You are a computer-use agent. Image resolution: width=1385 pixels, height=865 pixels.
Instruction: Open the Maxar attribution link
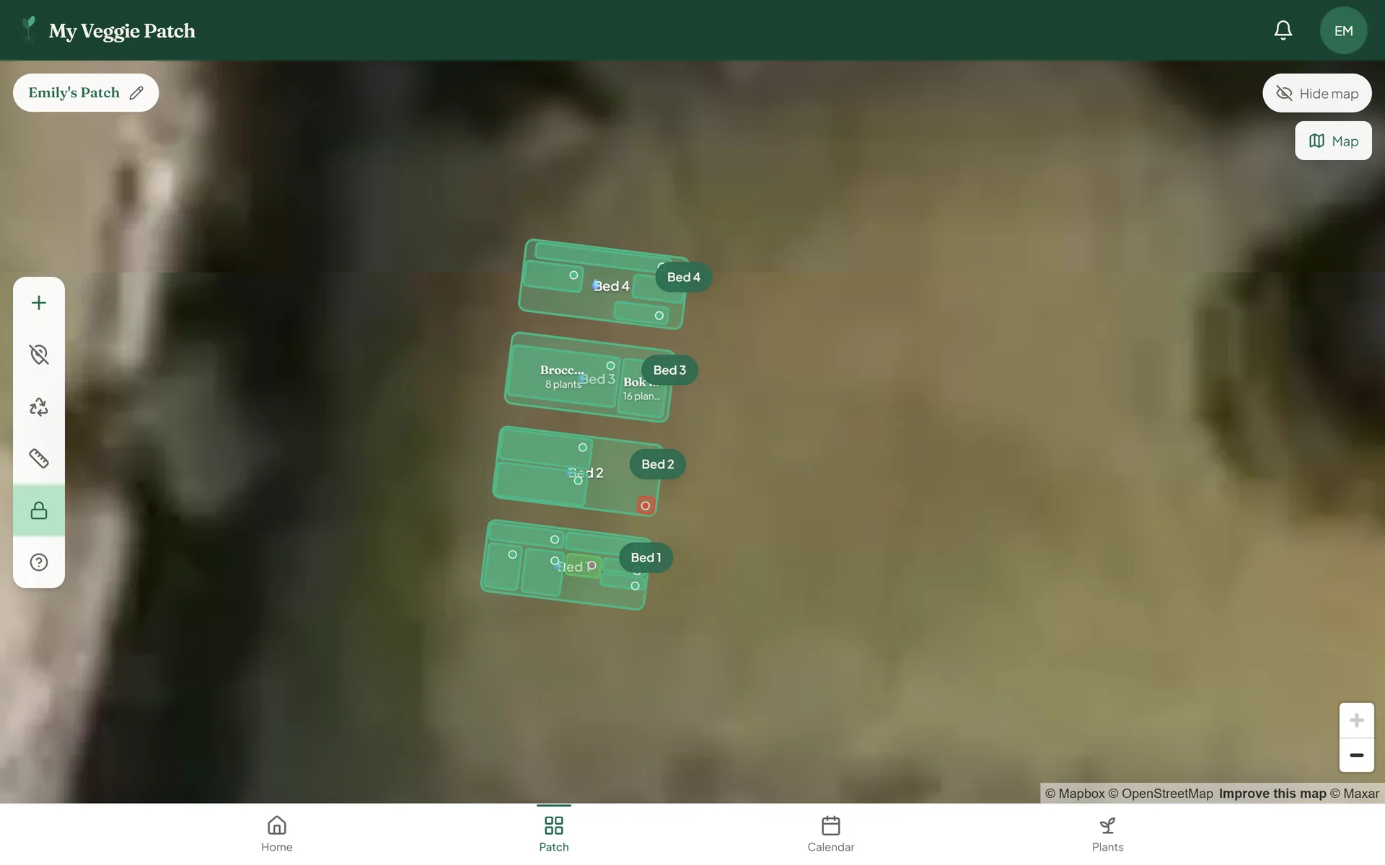click(1355, 794)
